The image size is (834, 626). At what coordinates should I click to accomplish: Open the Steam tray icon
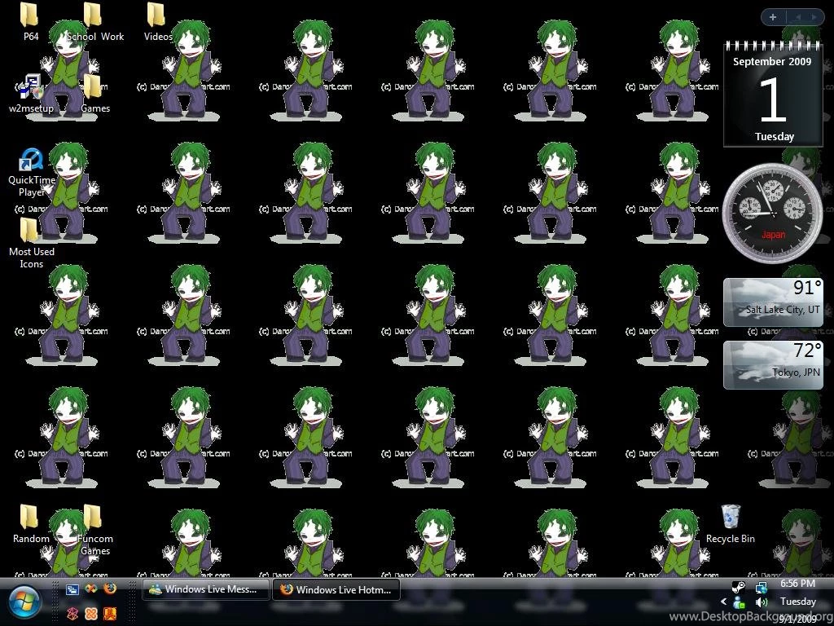(x=739, y=586)
